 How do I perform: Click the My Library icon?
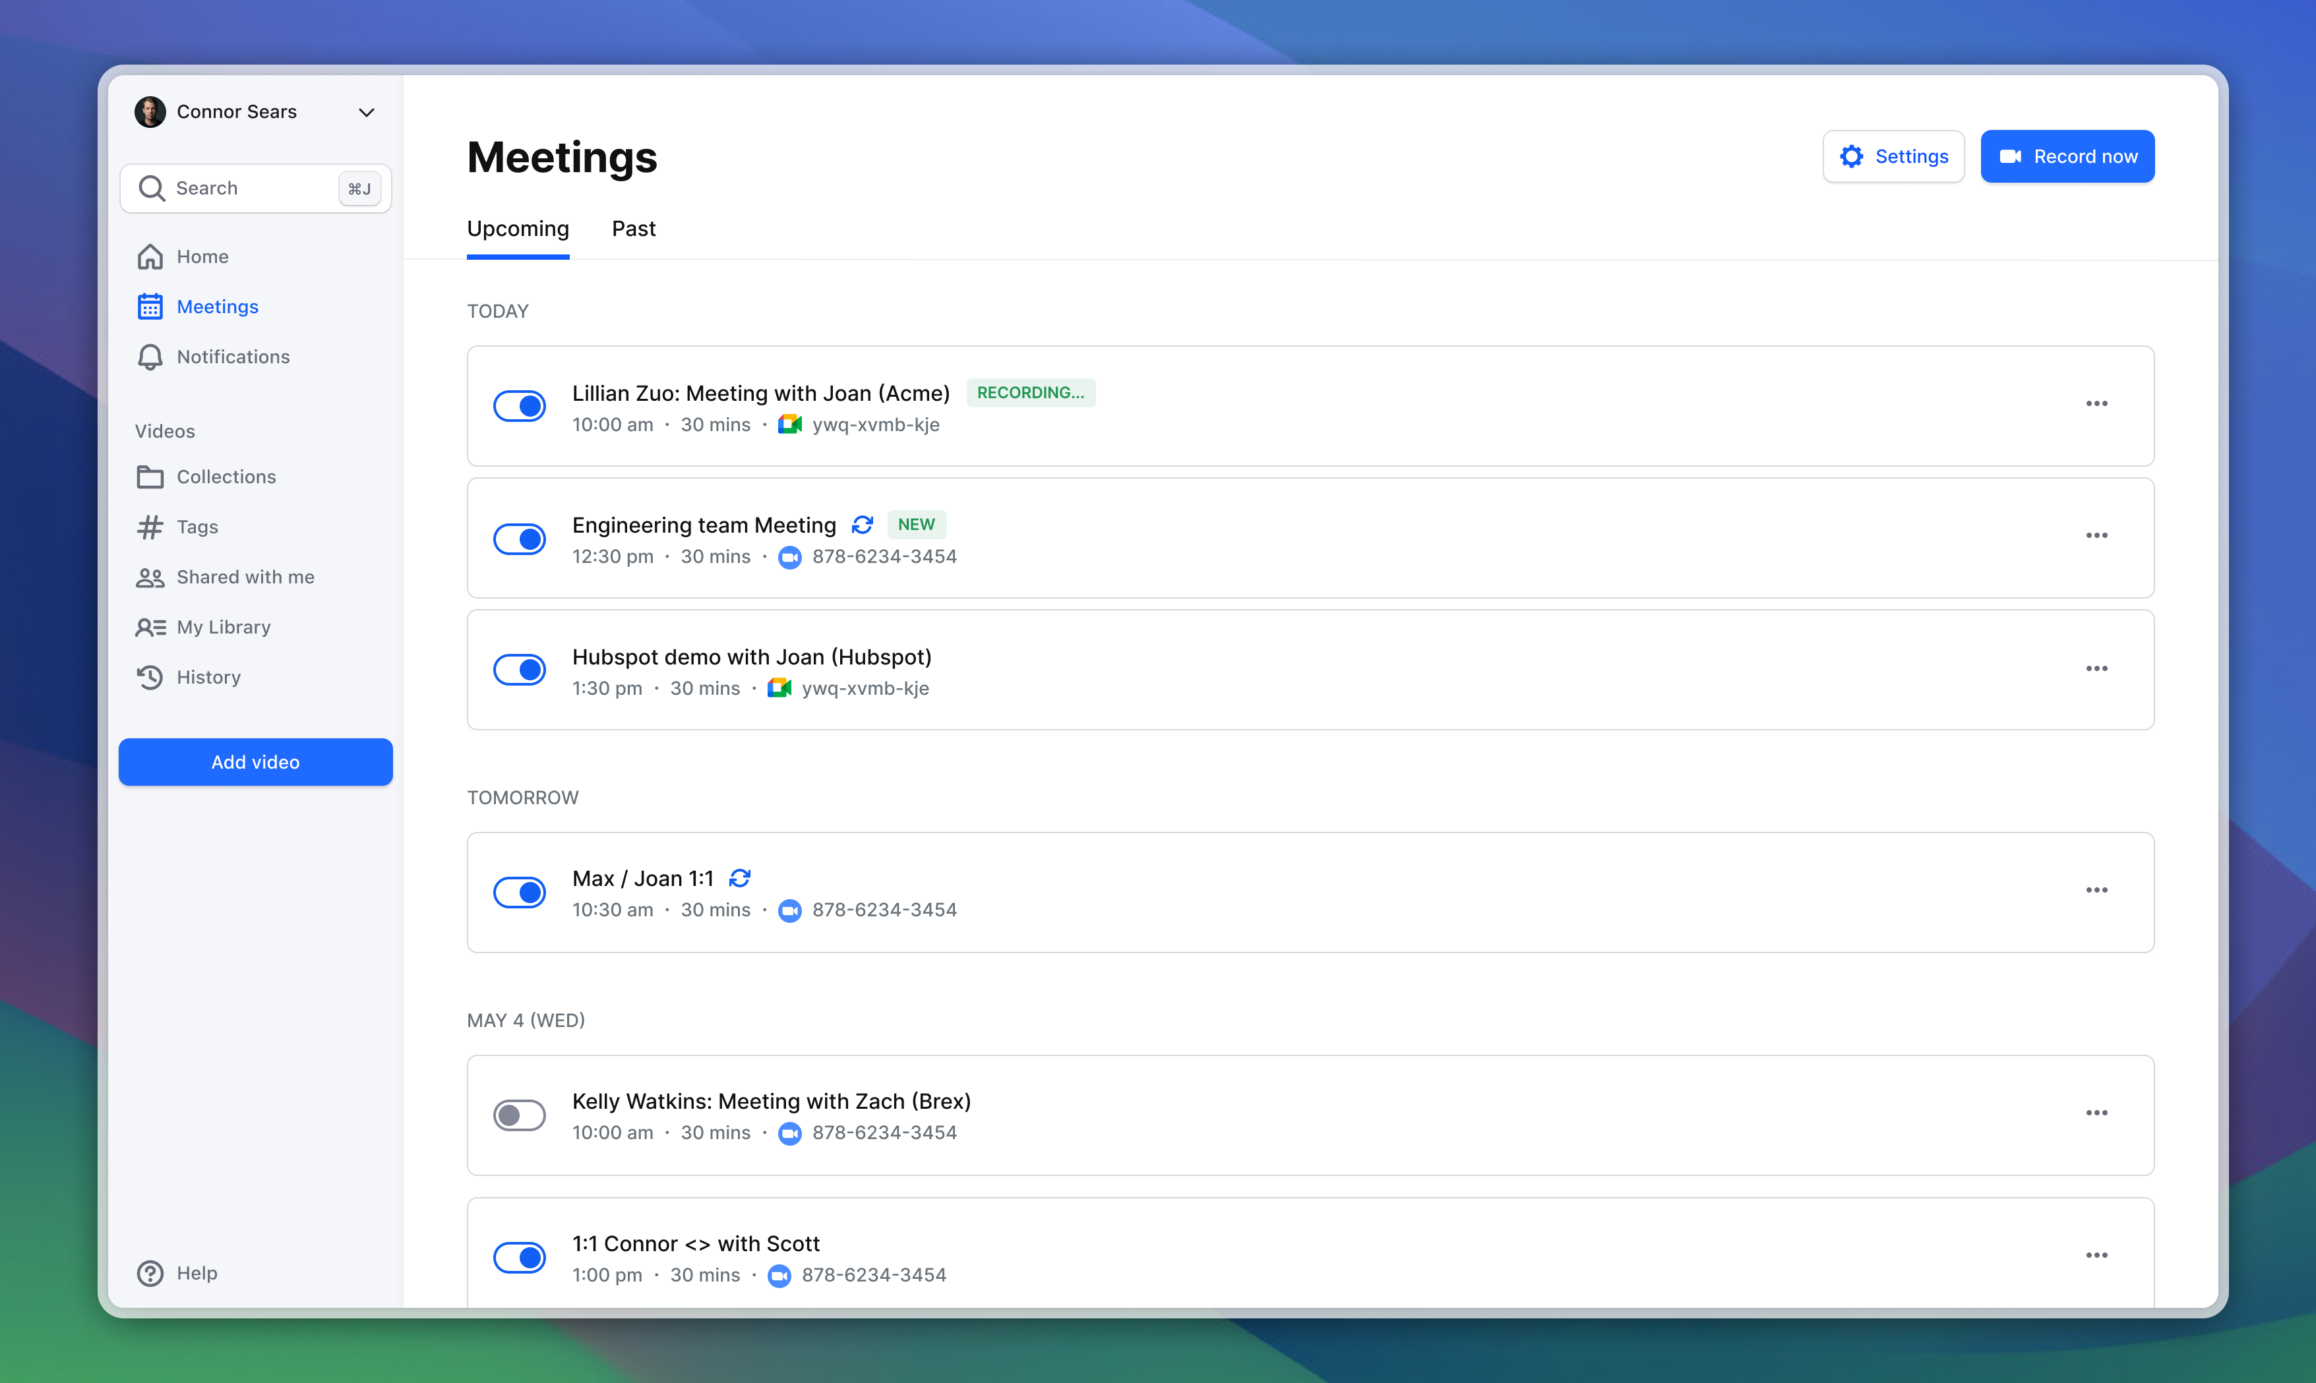coord(150,627)
